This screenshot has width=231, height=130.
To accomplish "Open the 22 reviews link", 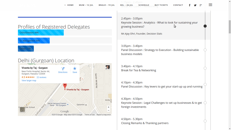I will 42,77.
